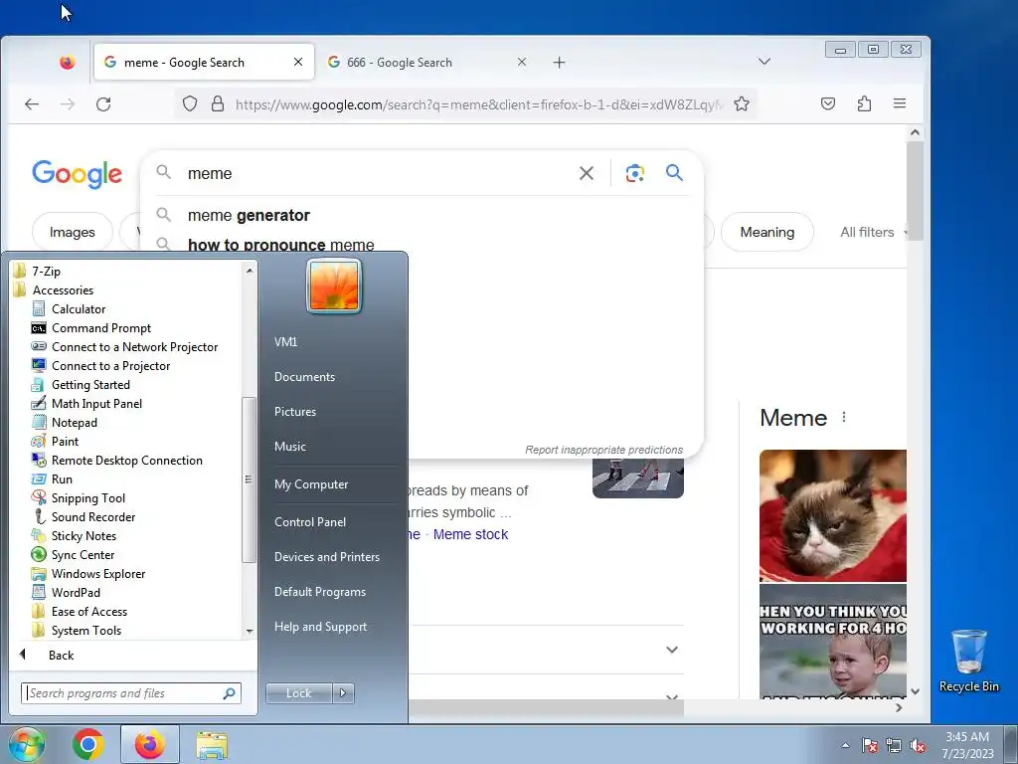Open Control Panel from Start menu
Viewport: 1018px width, 764px height.
[310, 522]
